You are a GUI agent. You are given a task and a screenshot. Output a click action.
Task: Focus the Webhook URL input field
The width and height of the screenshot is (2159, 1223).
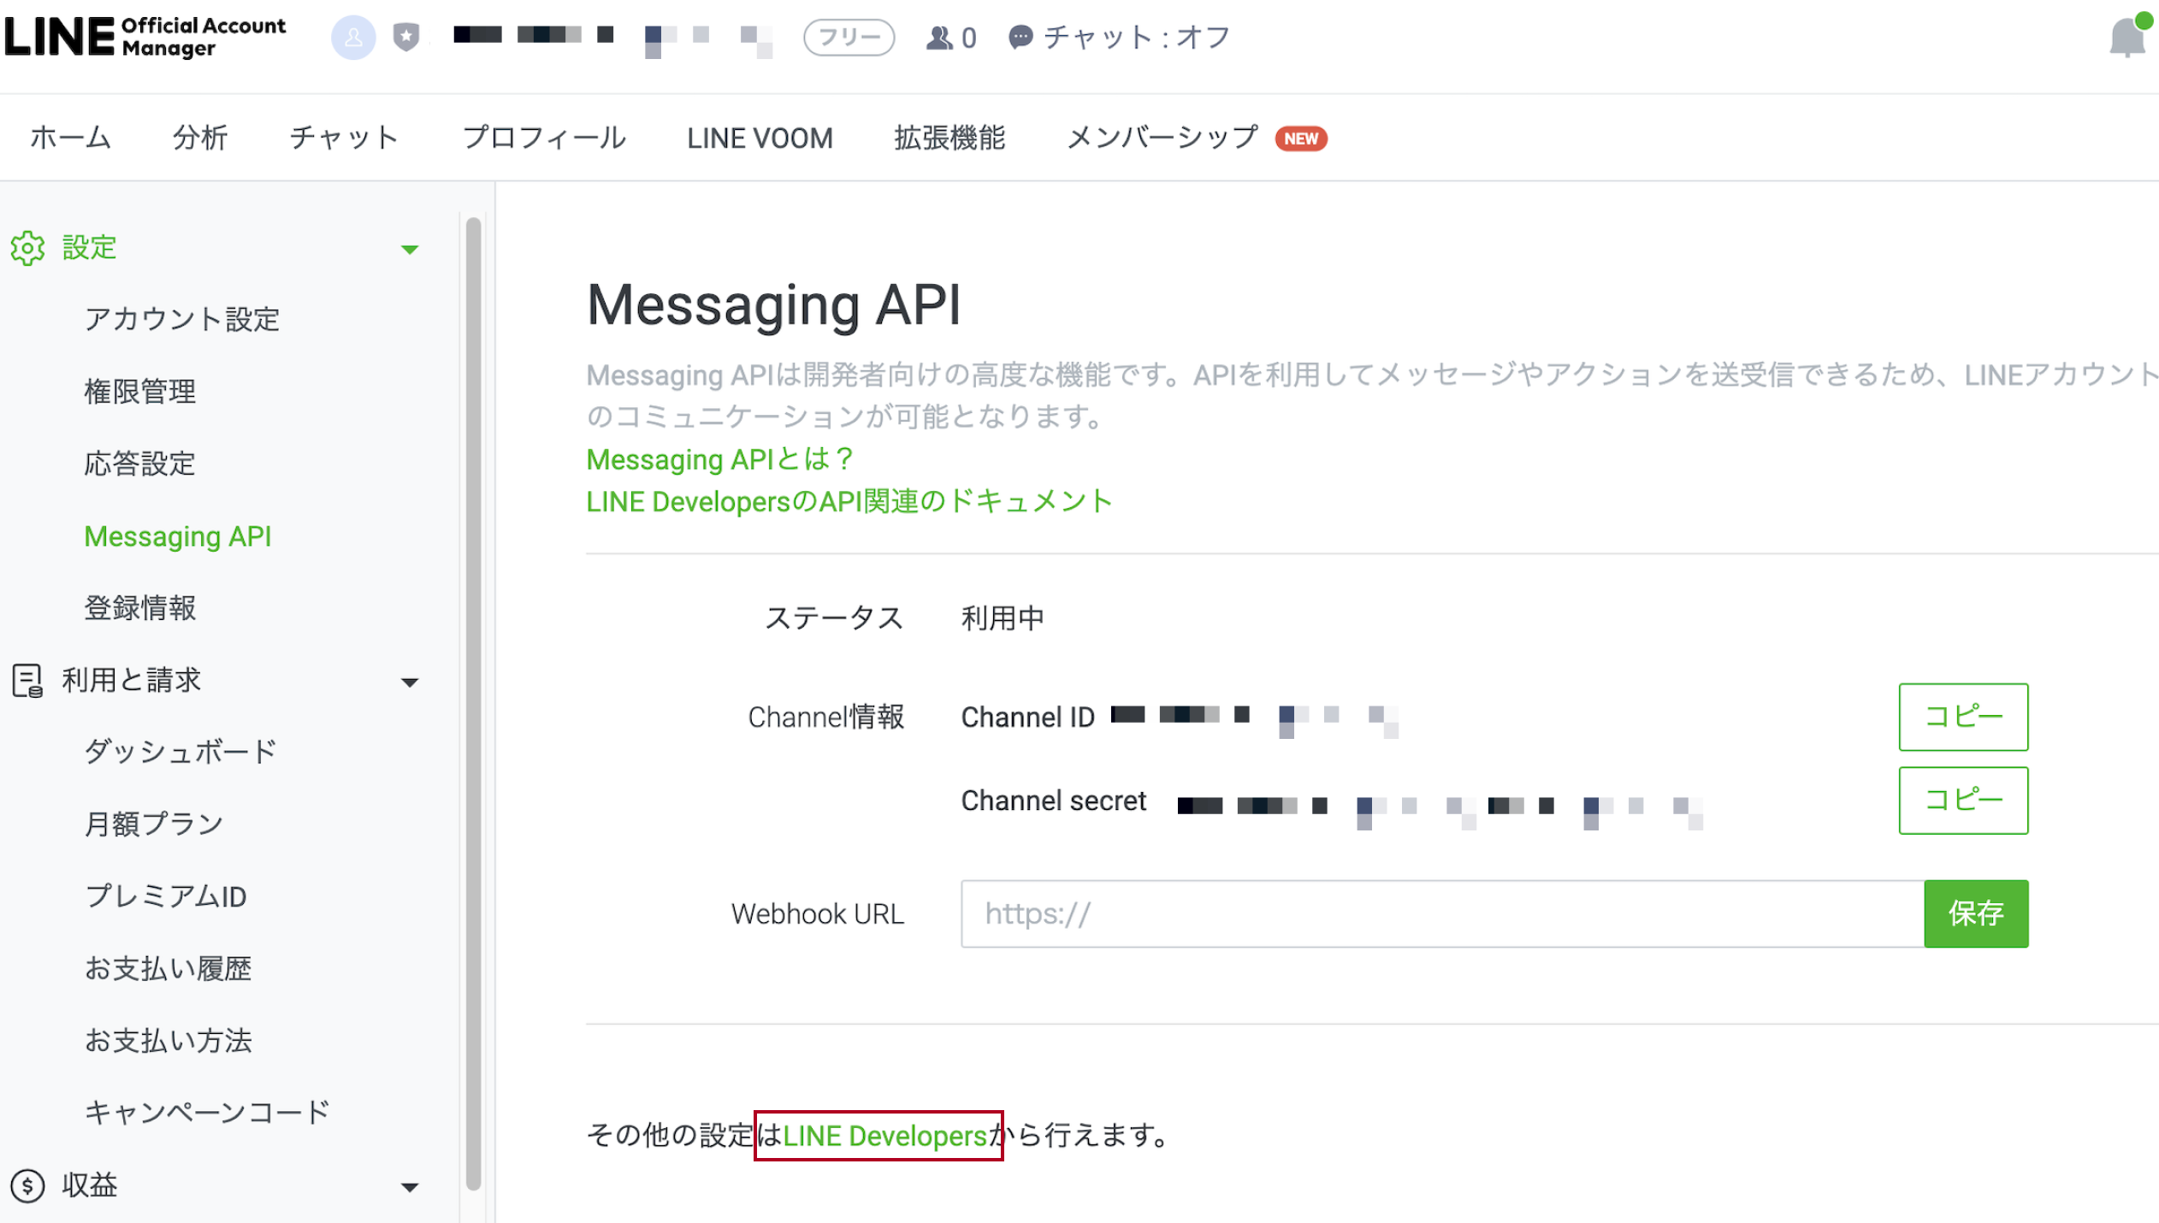tap(1442, 913)
